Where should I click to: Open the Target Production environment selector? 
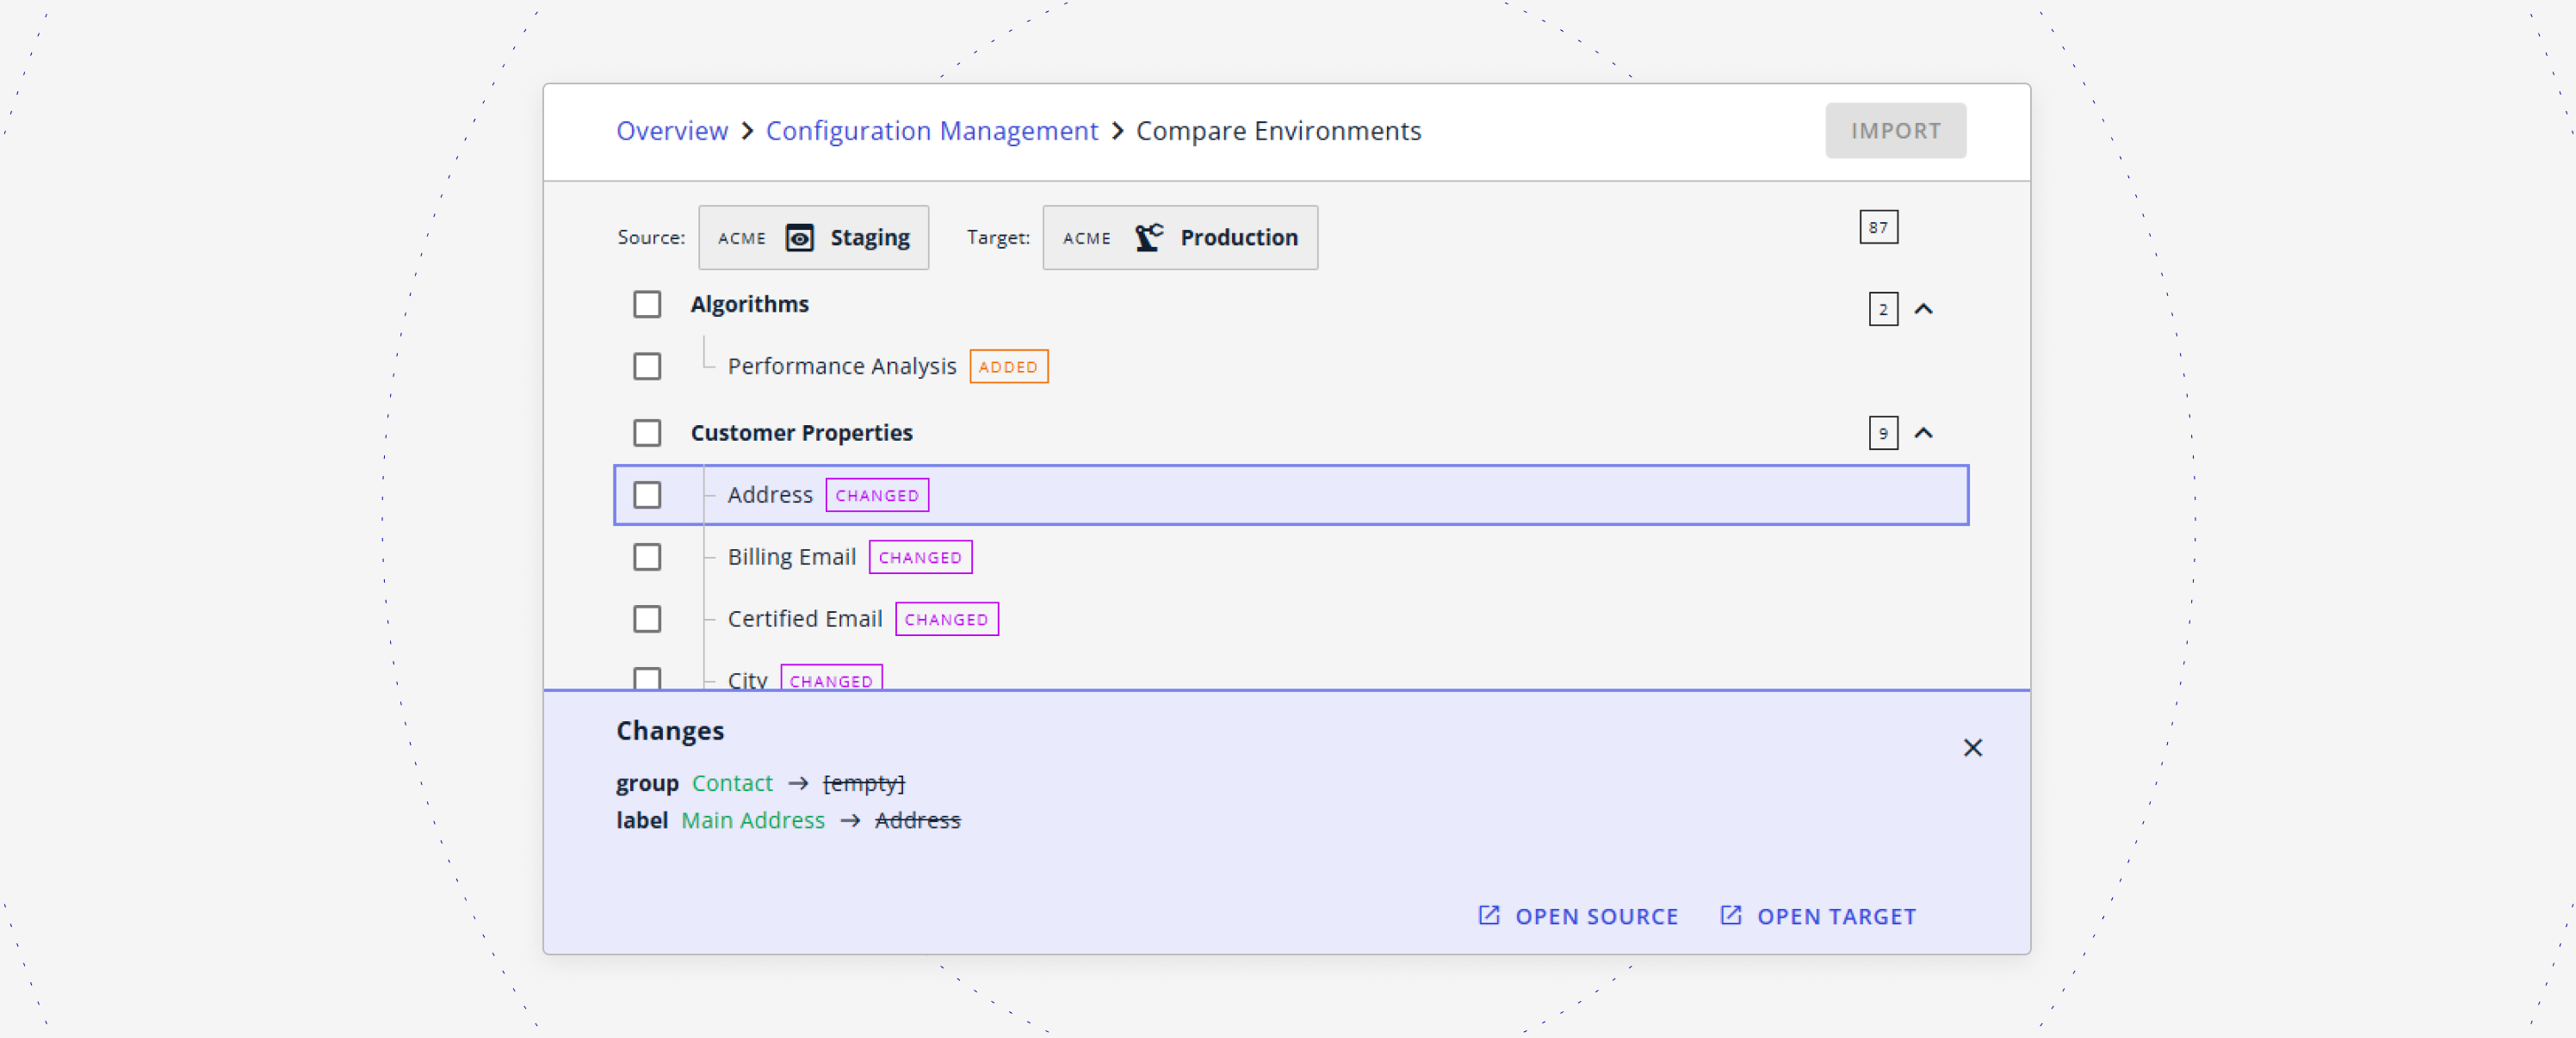tap(1179, 238)
